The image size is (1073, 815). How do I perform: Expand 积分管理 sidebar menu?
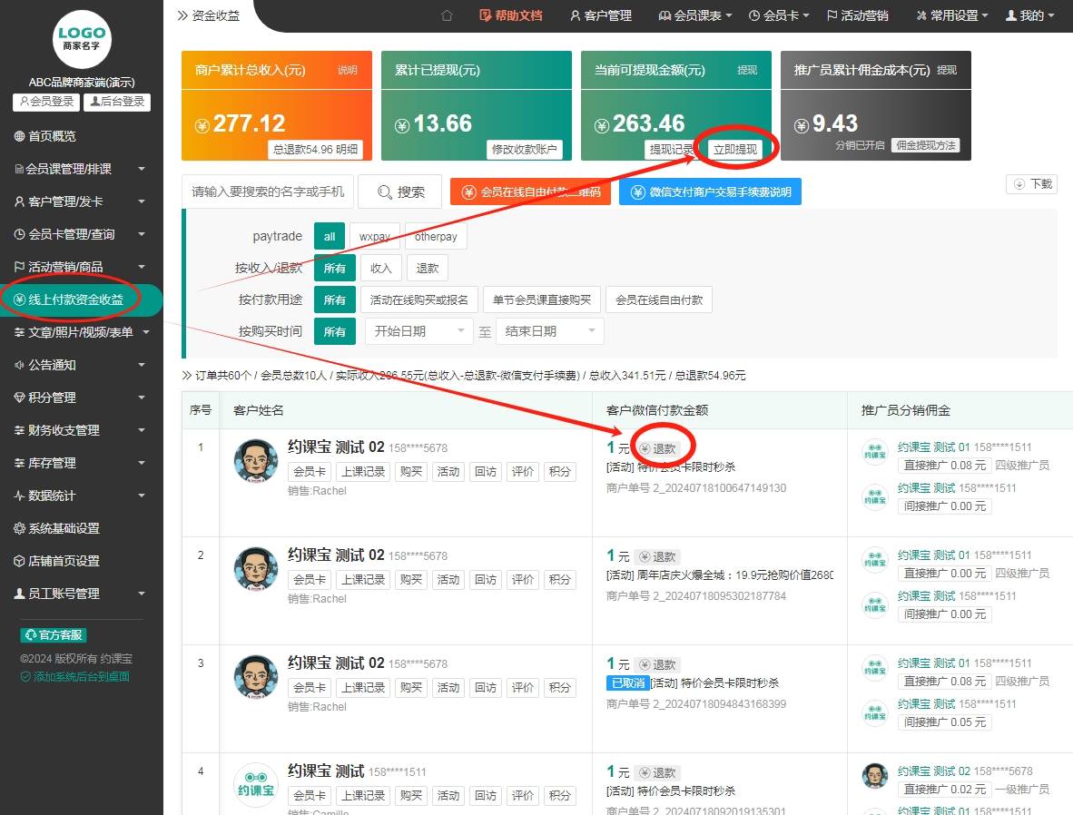point(82,398)
